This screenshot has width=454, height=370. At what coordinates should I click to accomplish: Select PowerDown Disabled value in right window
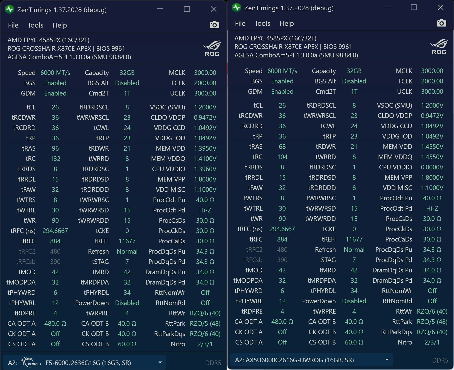pos(354,301)
